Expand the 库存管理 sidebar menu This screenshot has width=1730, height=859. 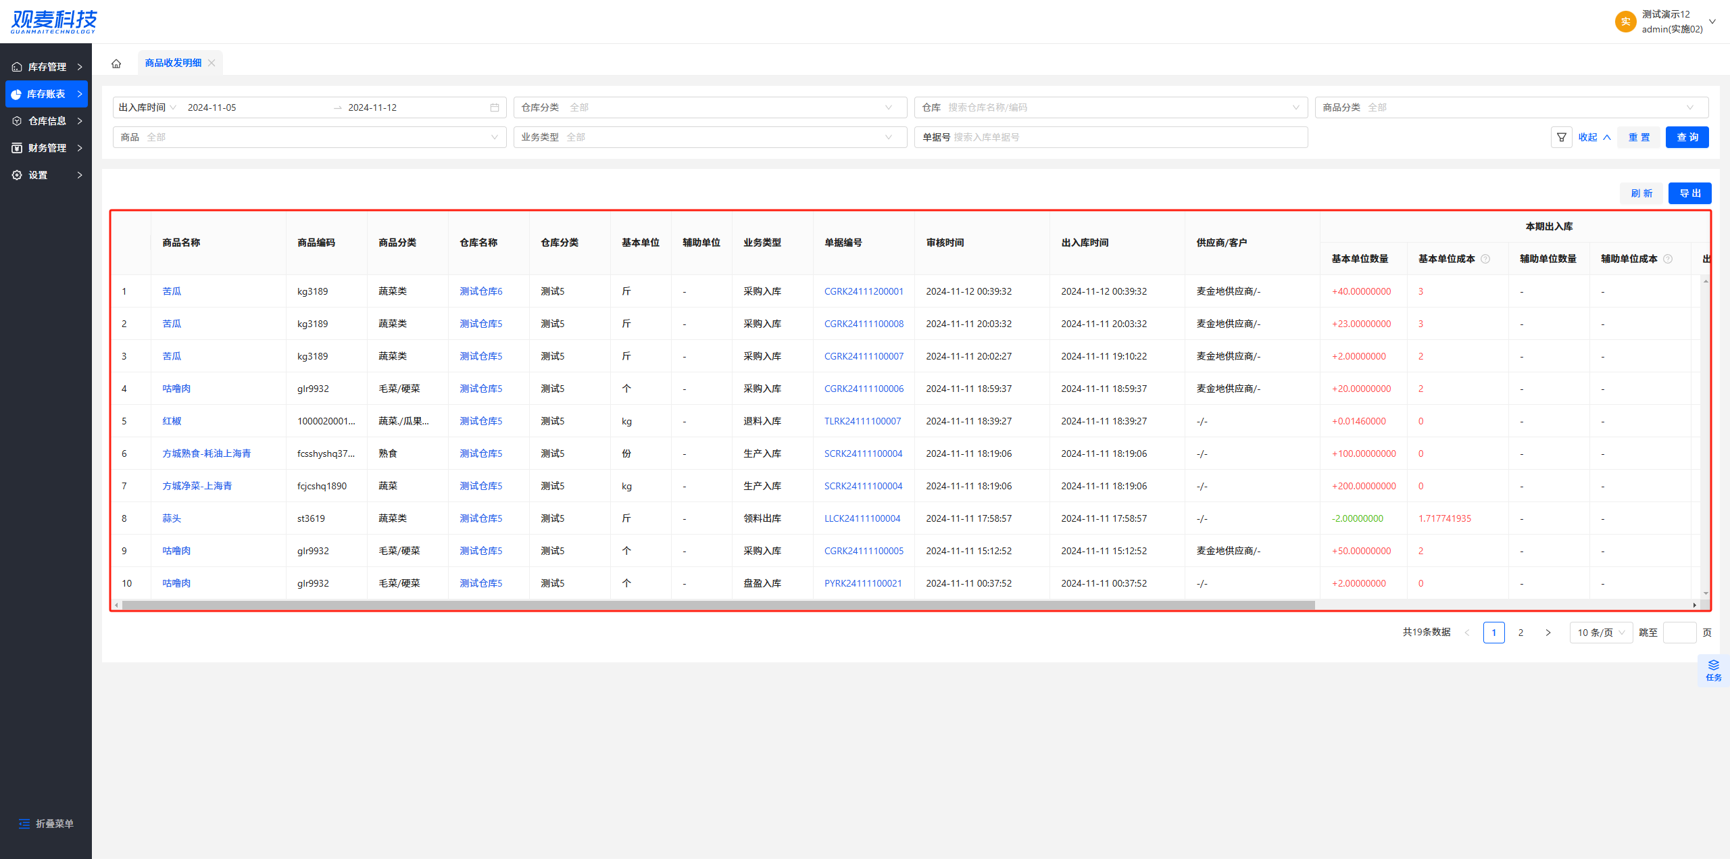(x=46, y=67)
